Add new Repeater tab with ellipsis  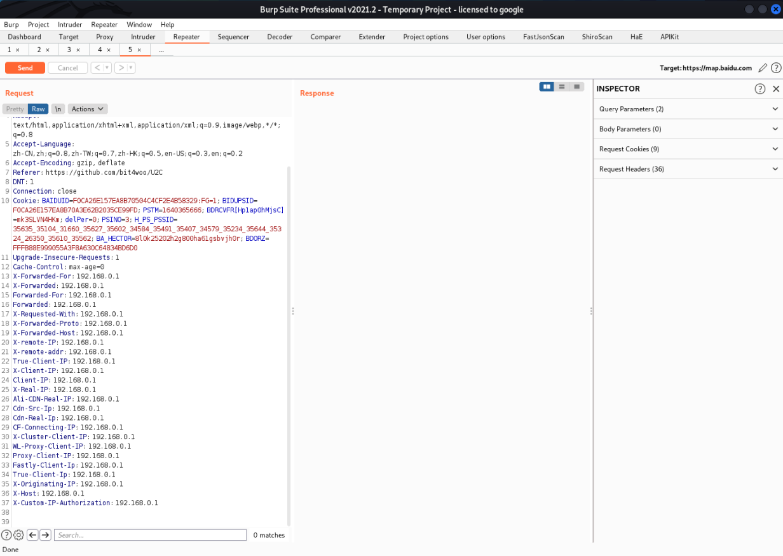161,50
